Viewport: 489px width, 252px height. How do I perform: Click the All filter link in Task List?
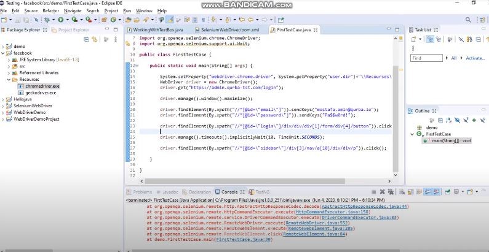click(x=454, y=58)
